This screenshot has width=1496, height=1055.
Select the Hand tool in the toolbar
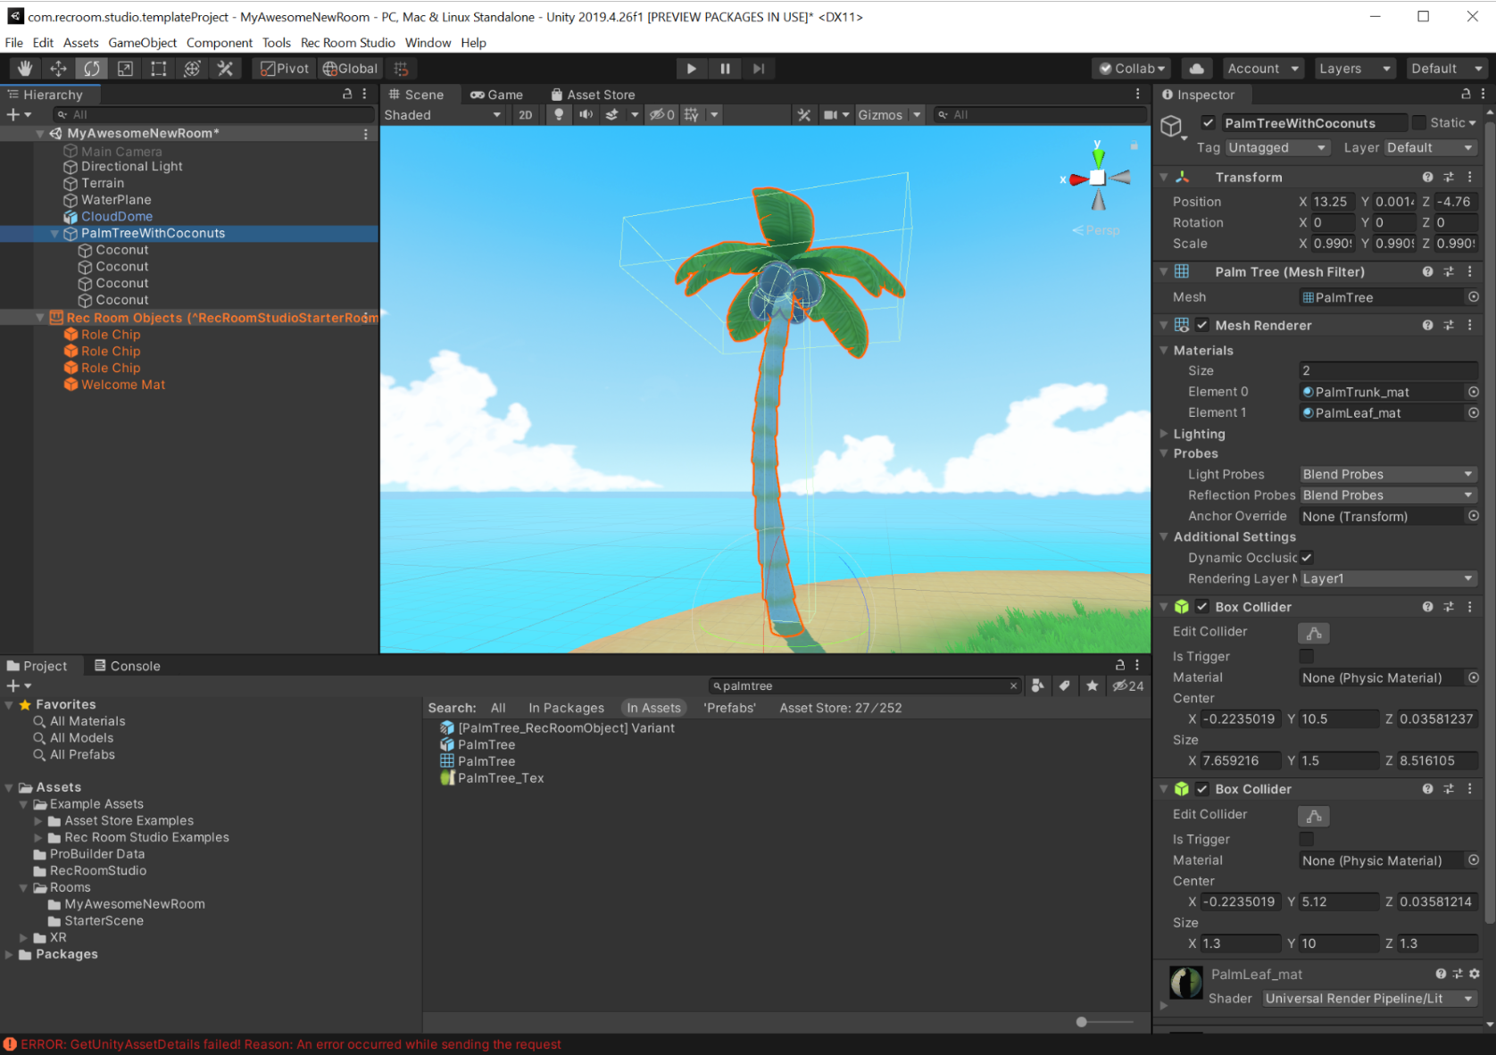click(25, 69)
